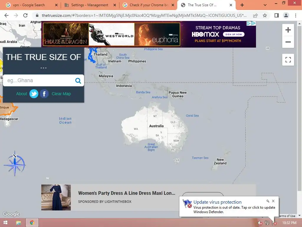Click the Indian Ocean label
The image size is (302, 227).
[65, 121]
